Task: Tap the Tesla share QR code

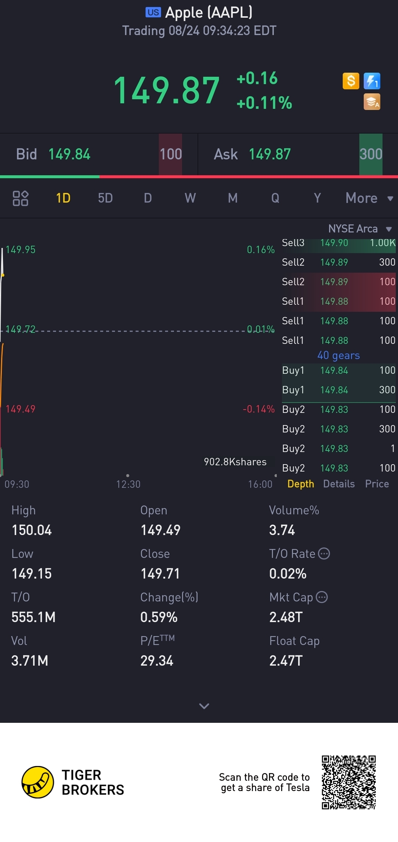Action: click(x=349, y=782)
